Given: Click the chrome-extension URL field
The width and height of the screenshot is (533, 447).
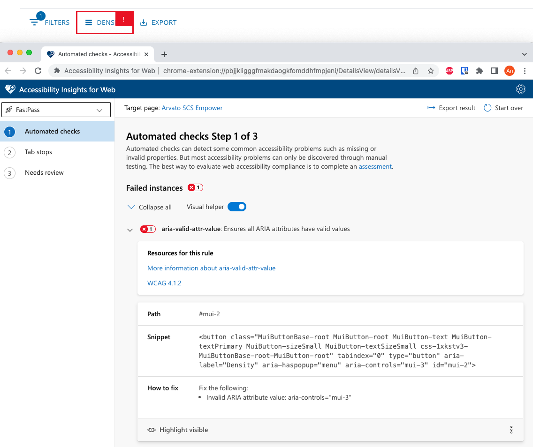Looking at the screenshot, I should click(284, 71).
